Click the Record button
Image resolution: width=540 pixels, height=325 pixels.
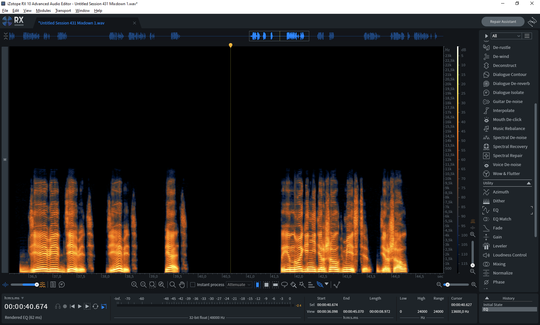click(x=65, y=306)
